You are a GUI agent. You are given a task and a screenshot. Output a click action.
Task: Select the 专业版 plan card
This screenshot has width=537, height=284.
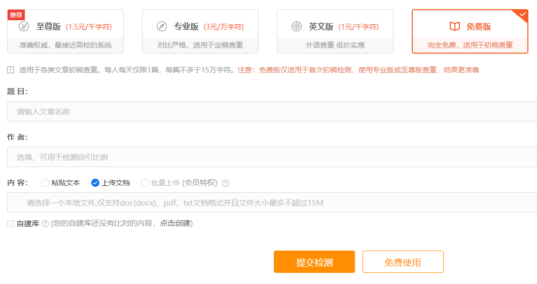tap(200, 31)
